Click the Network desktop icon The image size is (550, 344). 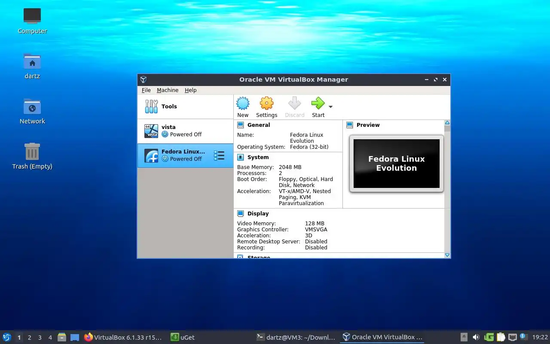click(x=32, y=107)
